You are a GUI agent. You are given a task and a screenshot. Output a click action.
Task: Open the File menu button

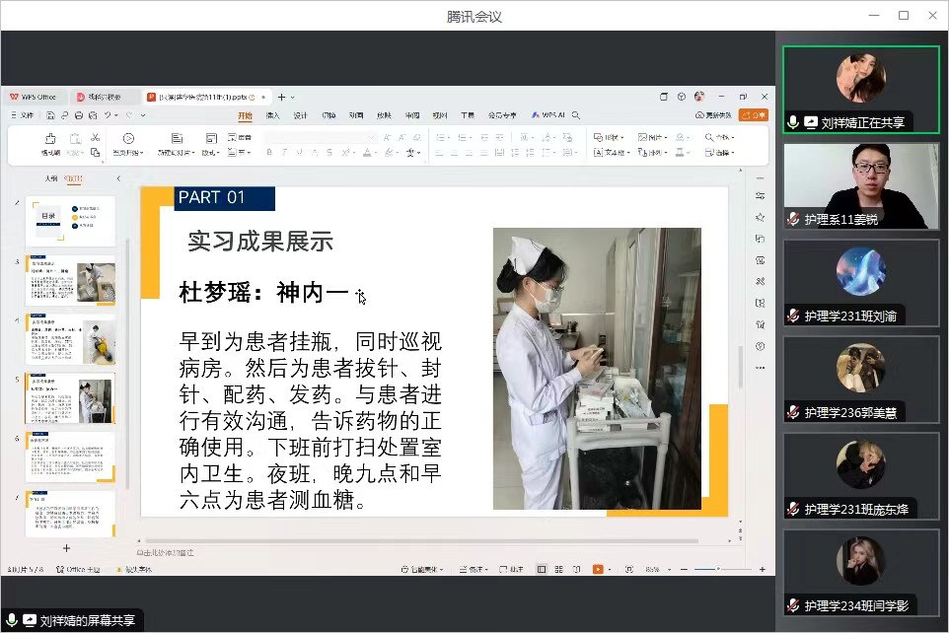22,115
